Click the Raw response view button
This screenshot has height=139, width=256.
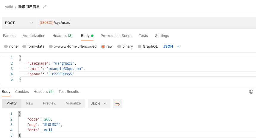30,103
